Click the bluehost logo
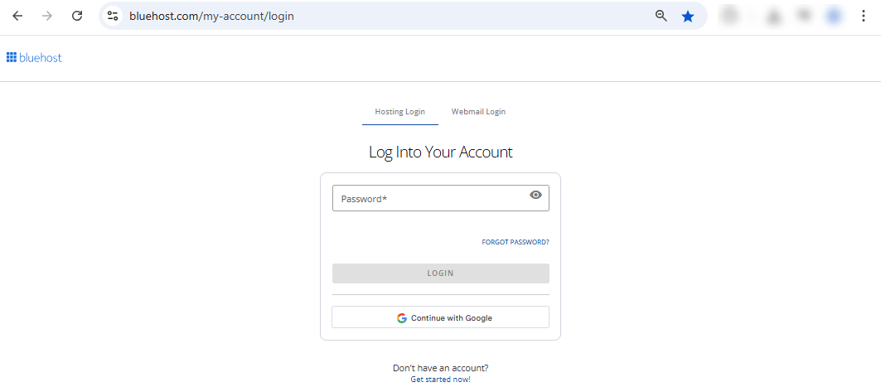 point(35,58)
